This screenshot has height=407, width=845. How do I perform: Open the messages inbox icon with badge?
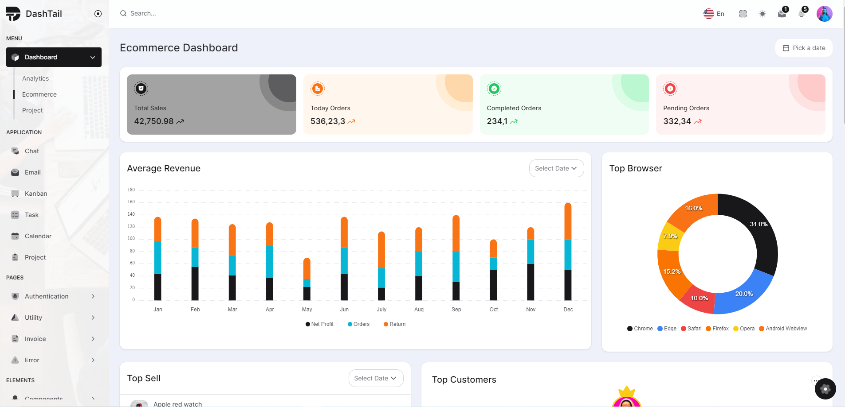(782, 13)
